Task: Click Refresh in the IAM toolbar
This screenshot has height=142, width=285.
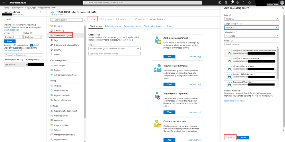Action: (121, 19)
